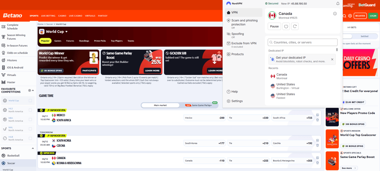This screenshot has width=380, height=171.
Task: Click See more under Same Game Parlay Boost
Action: point(349,168)
